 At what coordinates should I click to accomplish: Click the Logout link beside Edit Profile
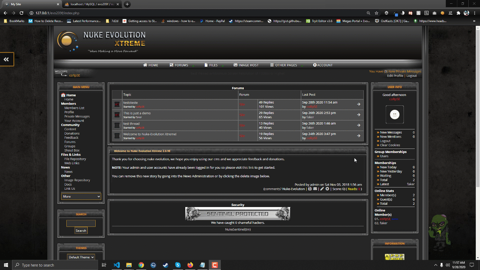pyautogui.click(x=412, y=76)
